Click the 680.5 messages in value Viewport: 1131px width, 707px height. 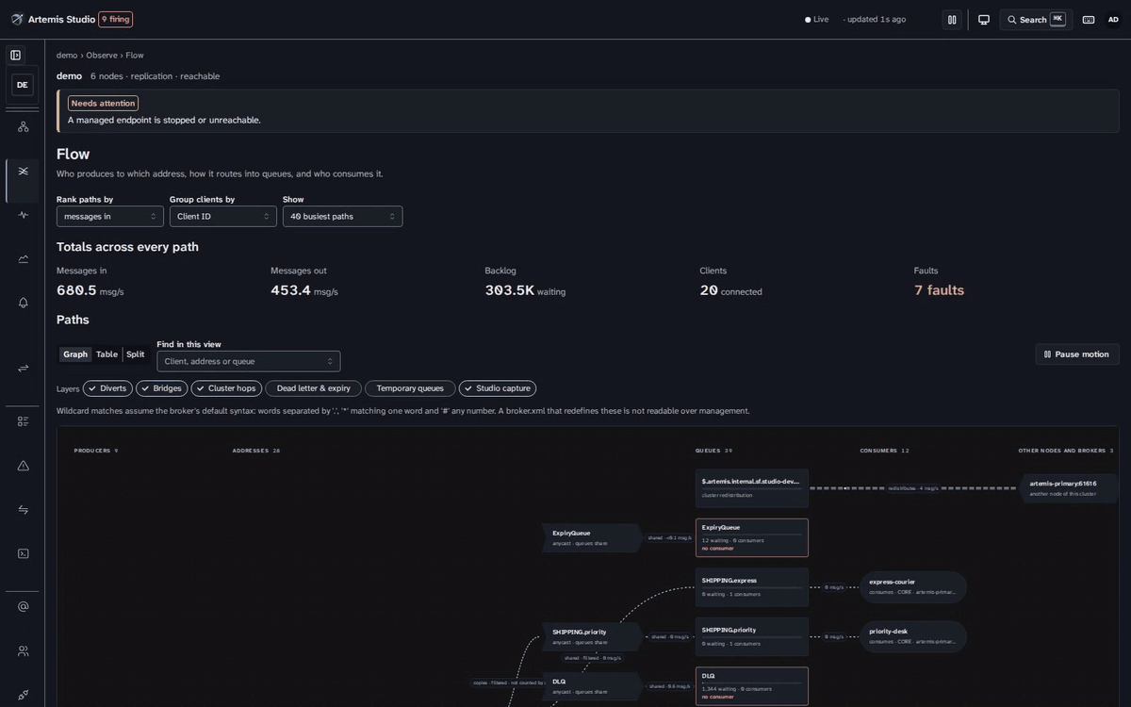click(x=76, y=290)
